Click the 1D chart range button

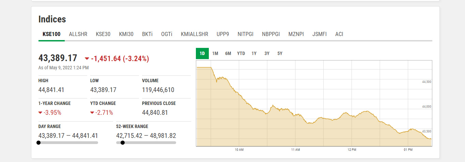click(202, 54)
